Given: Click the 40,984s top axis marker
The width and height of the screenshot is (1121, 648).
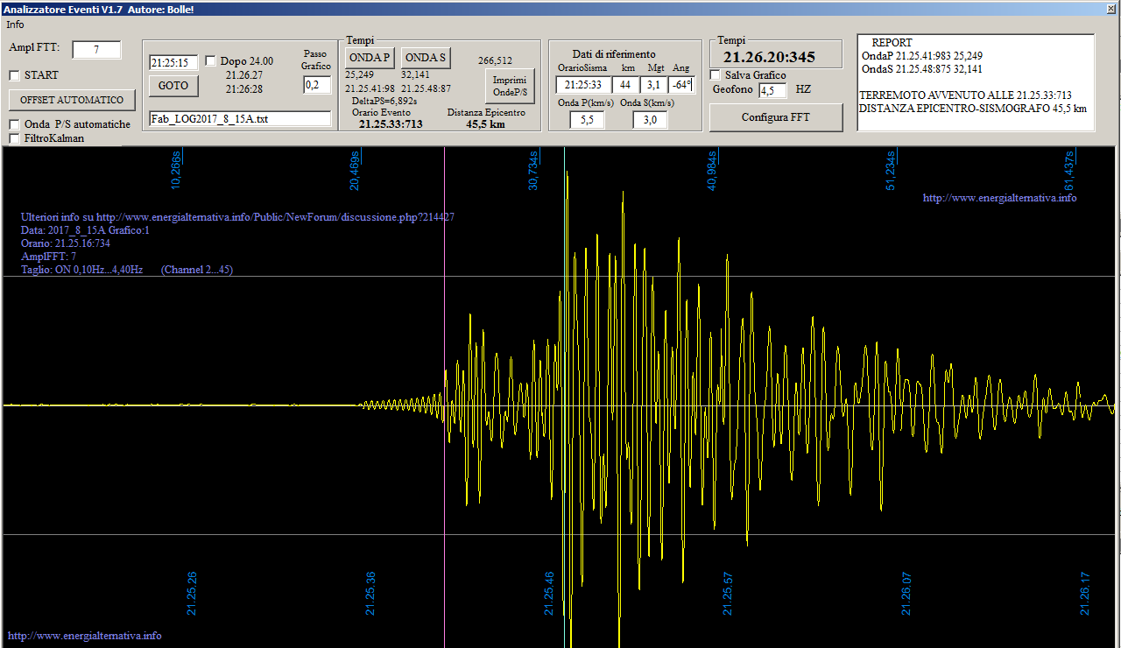Looking at the screenshot, I should point(712,170).
